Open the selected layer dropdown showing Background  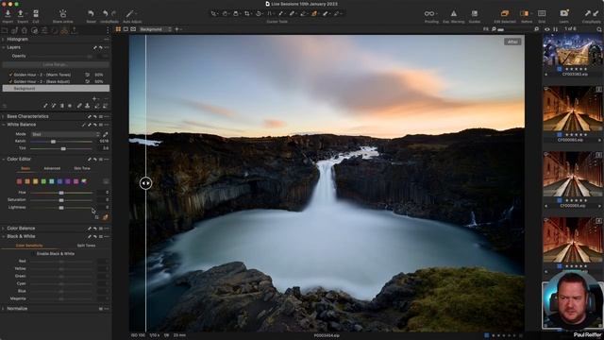(x=155, y=29)
